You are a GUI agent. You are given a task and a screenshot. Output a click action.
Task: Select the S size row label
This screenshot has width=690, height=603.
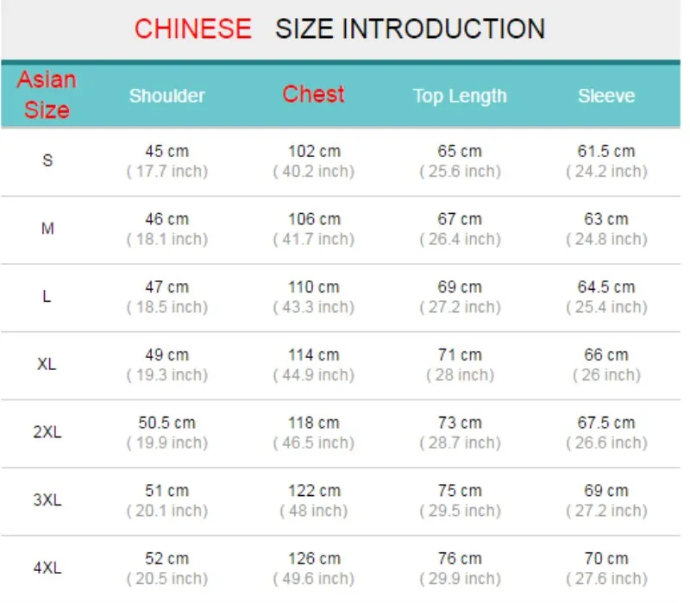tap(47, 160)
